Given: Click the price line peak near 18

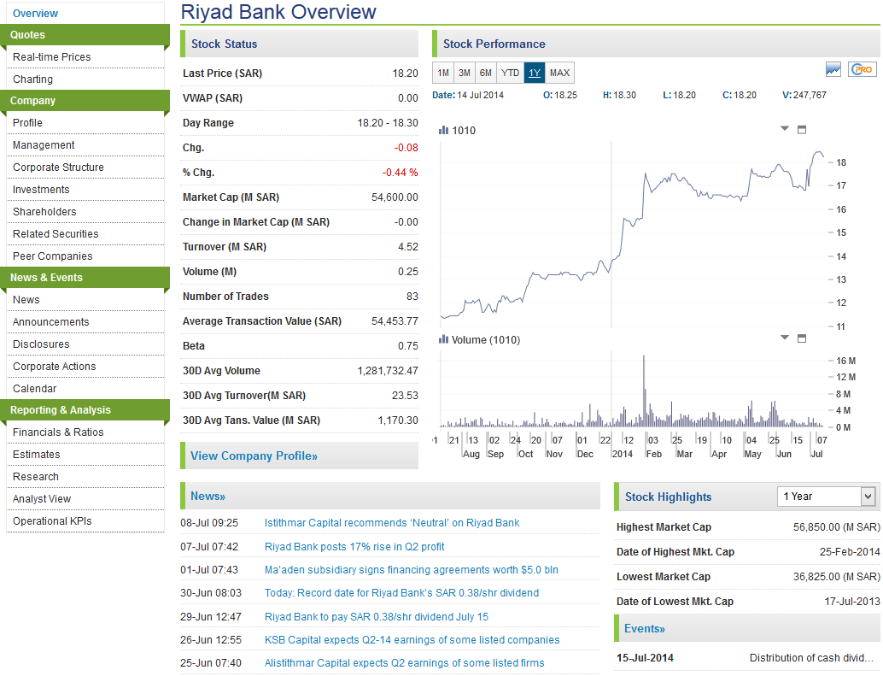Looking at the screenshot, I should tap(818, 152).
